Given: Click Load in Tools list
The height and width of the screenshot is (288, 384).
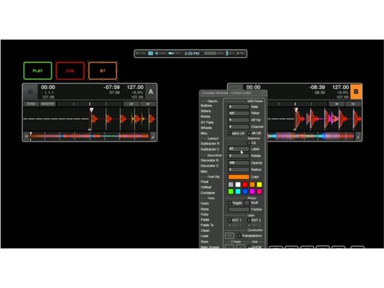Looking at the screenshot, I should [204, 236].
